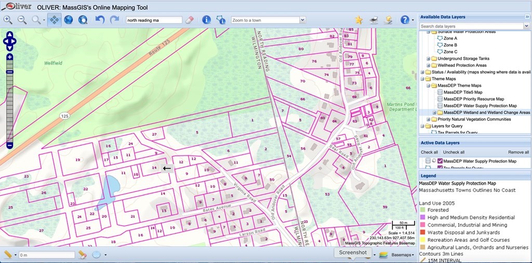This screenshot has width=532, height=263.
Task: Click the Waste Disposal and Junkyards swatch
Action: 422,232
